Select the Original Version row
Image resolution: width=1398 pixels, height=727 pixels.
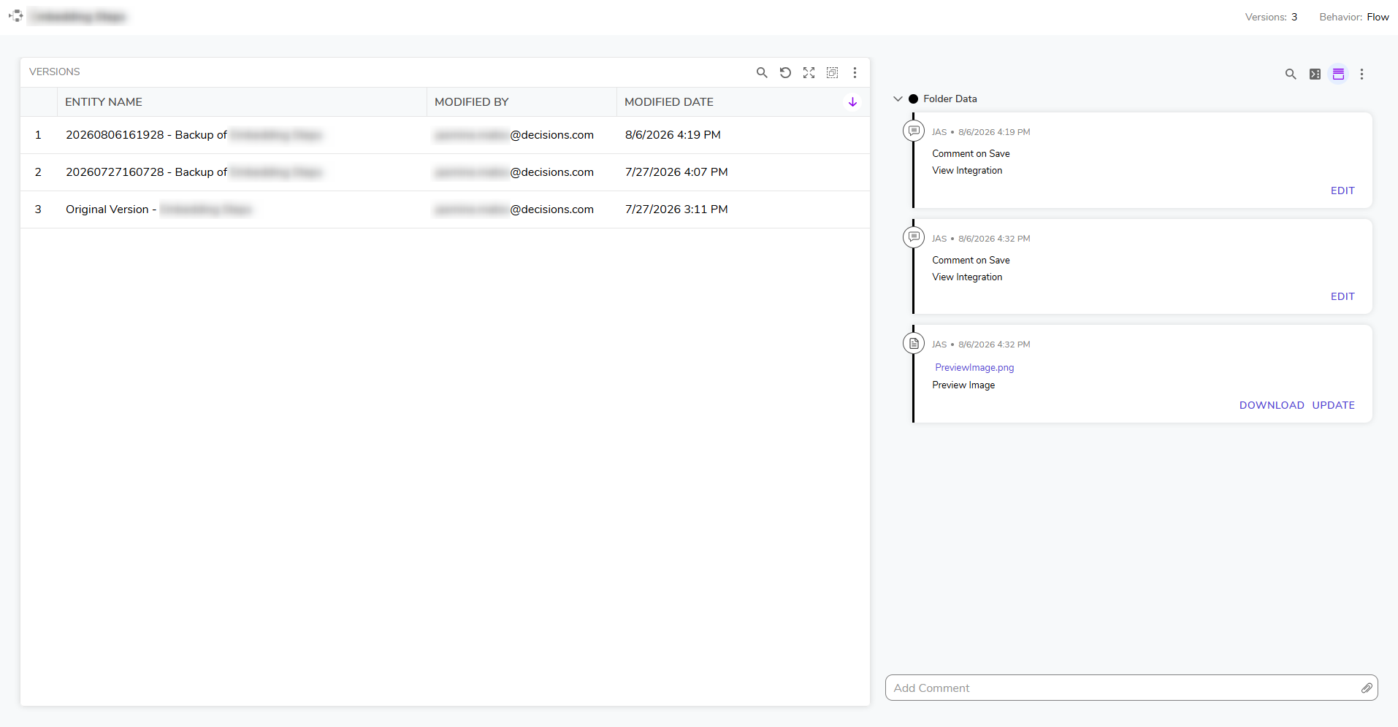445,209
